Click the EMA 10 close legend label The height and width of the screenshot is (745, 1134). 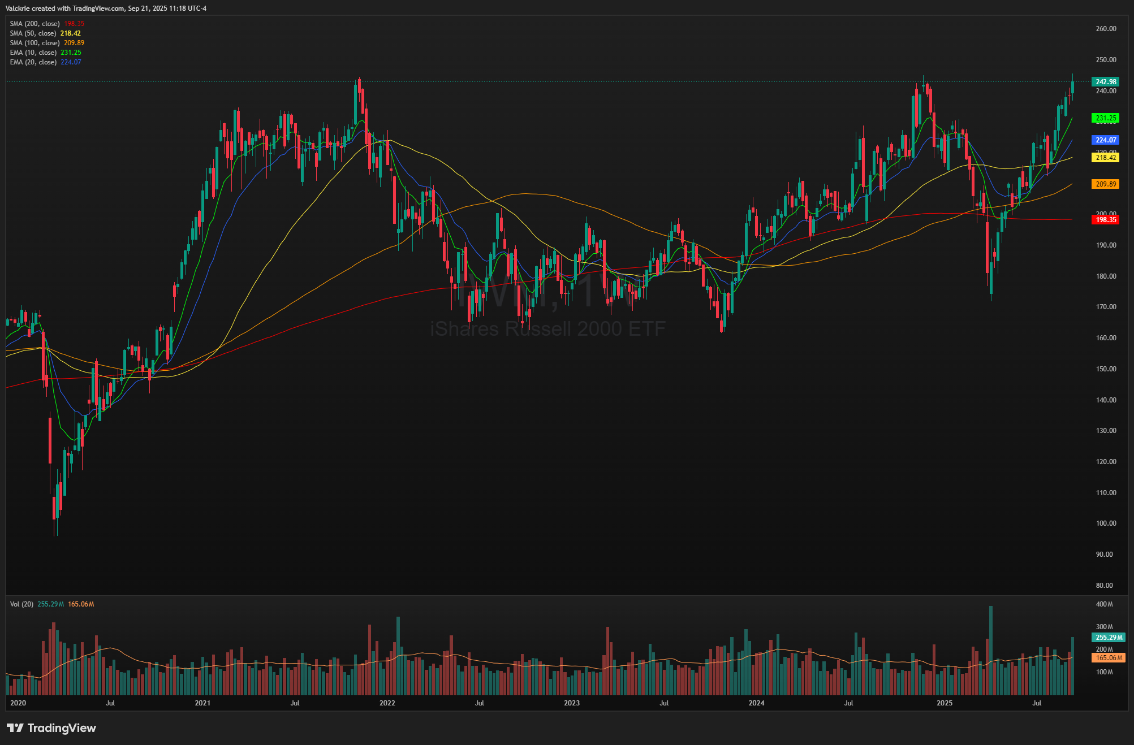pos(33,53)
